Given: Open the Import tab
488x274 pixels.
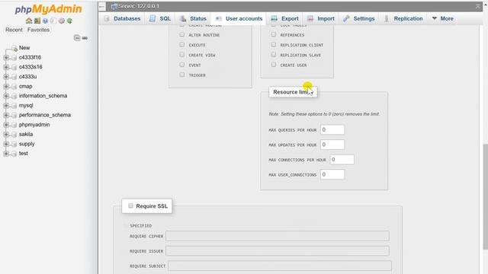Looking at the screenshot, I should pyautogui.click(x=320, y=18).
